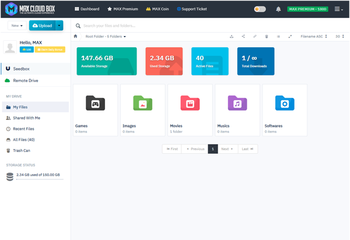Click the home icon in the breadcrumb
The image size is (350, 240).
click(x=75, y=36)
